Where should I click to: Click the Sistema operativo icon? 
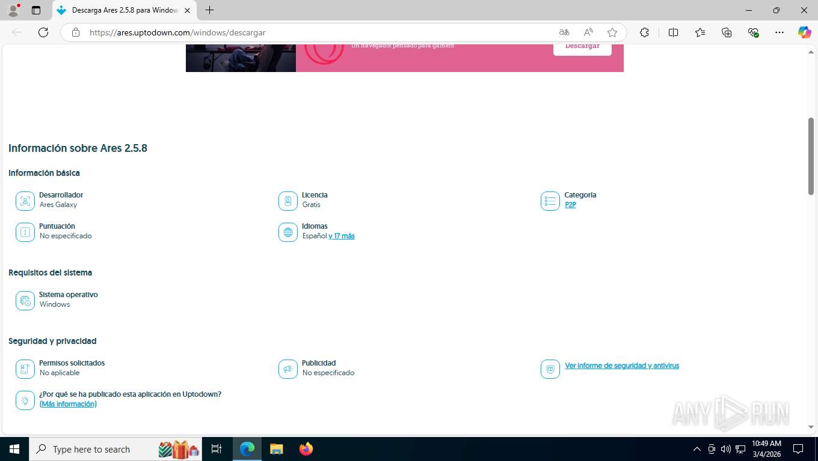[x=25, y=301]
